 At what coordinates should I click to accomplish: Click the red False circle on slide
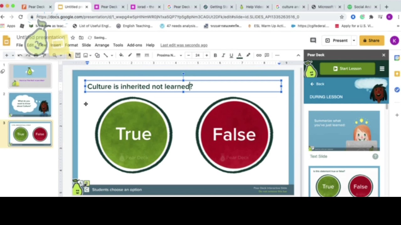click(x=234, y=135)
